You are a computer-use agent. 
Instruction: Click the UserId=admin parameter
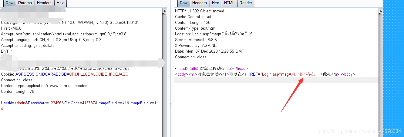tap(13, 103)
